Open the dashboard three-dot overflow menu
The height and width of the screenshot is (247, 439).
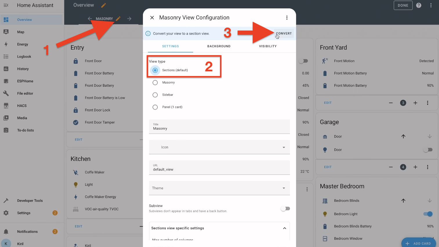pos(431,5)
